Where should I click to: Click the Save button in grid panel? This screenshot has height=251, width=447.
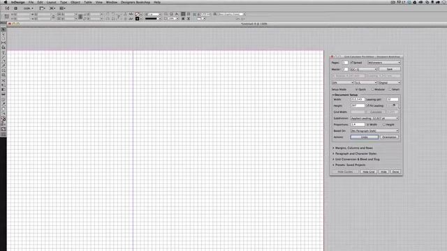click(x=390, y=70)
